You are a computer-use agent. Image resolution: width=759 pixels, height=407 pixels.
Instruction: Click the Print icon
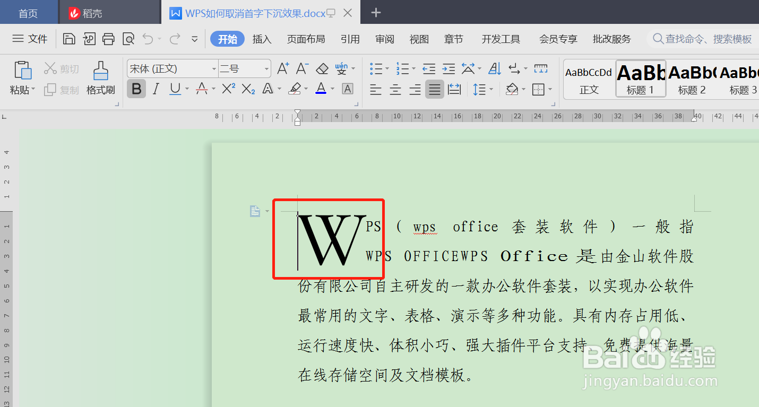(109, 39)
